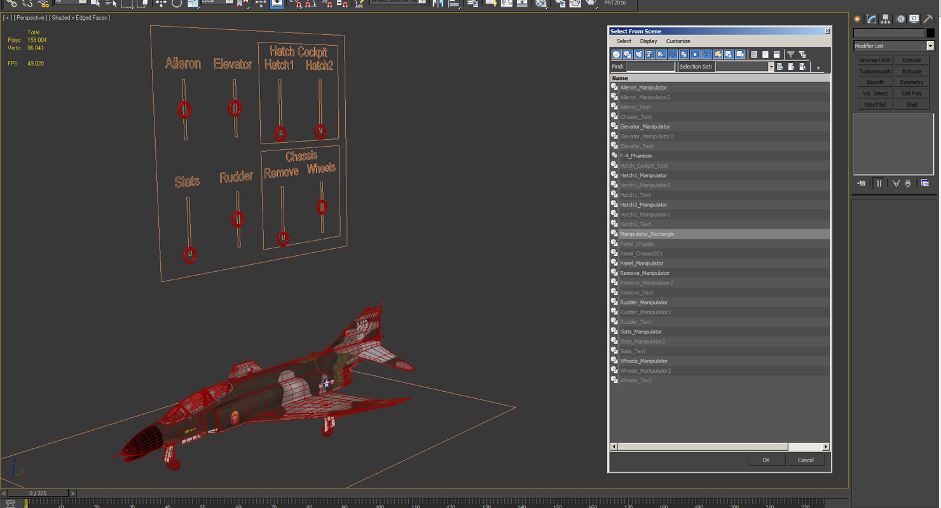The width and height of the screenshot is (941, 508).
Task: Open the Hierarchy command panel tab
Action: click(x=886, y=19)
